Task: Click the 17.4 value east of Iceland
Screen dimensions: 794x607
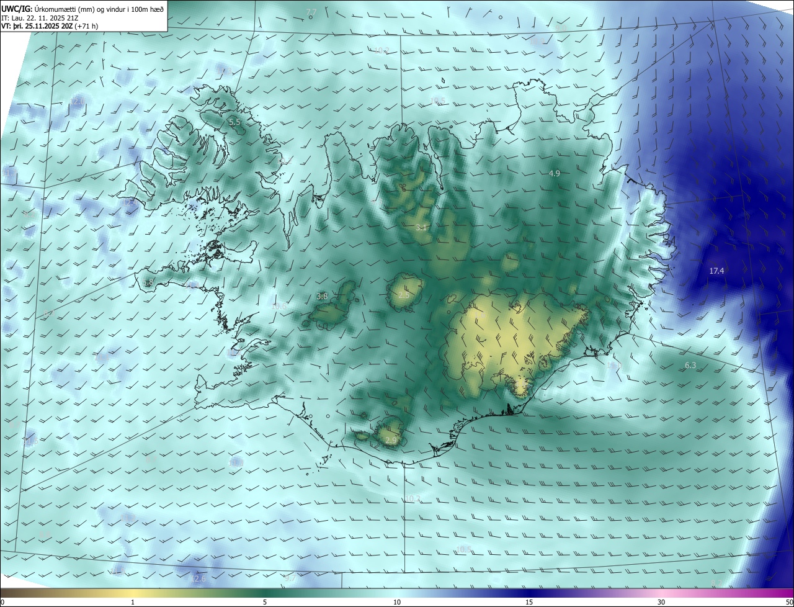Action: click(717, 271)
